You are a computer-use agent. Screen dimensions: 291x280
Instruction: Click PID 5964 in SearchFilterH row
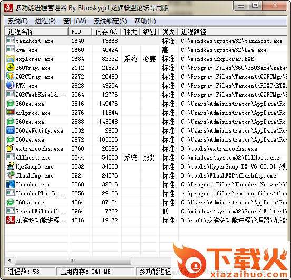click(78, 211)
